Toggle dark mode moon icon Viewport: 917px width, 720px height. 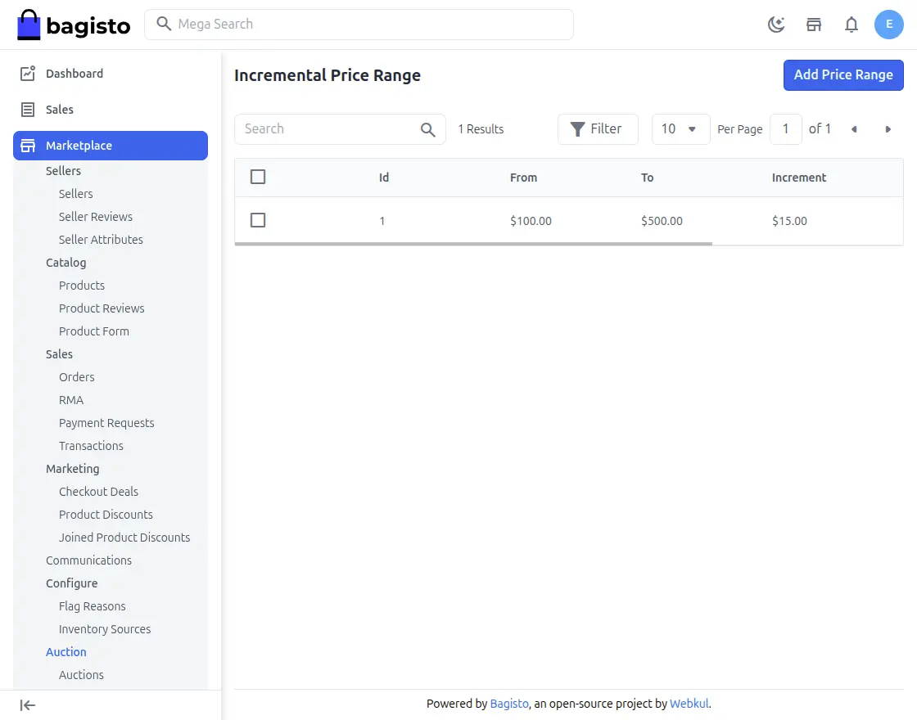[776, 25]
